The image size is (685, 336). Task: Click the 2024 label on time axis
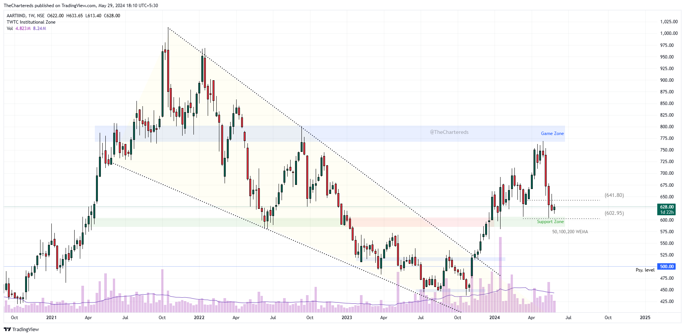coord(495,318)
